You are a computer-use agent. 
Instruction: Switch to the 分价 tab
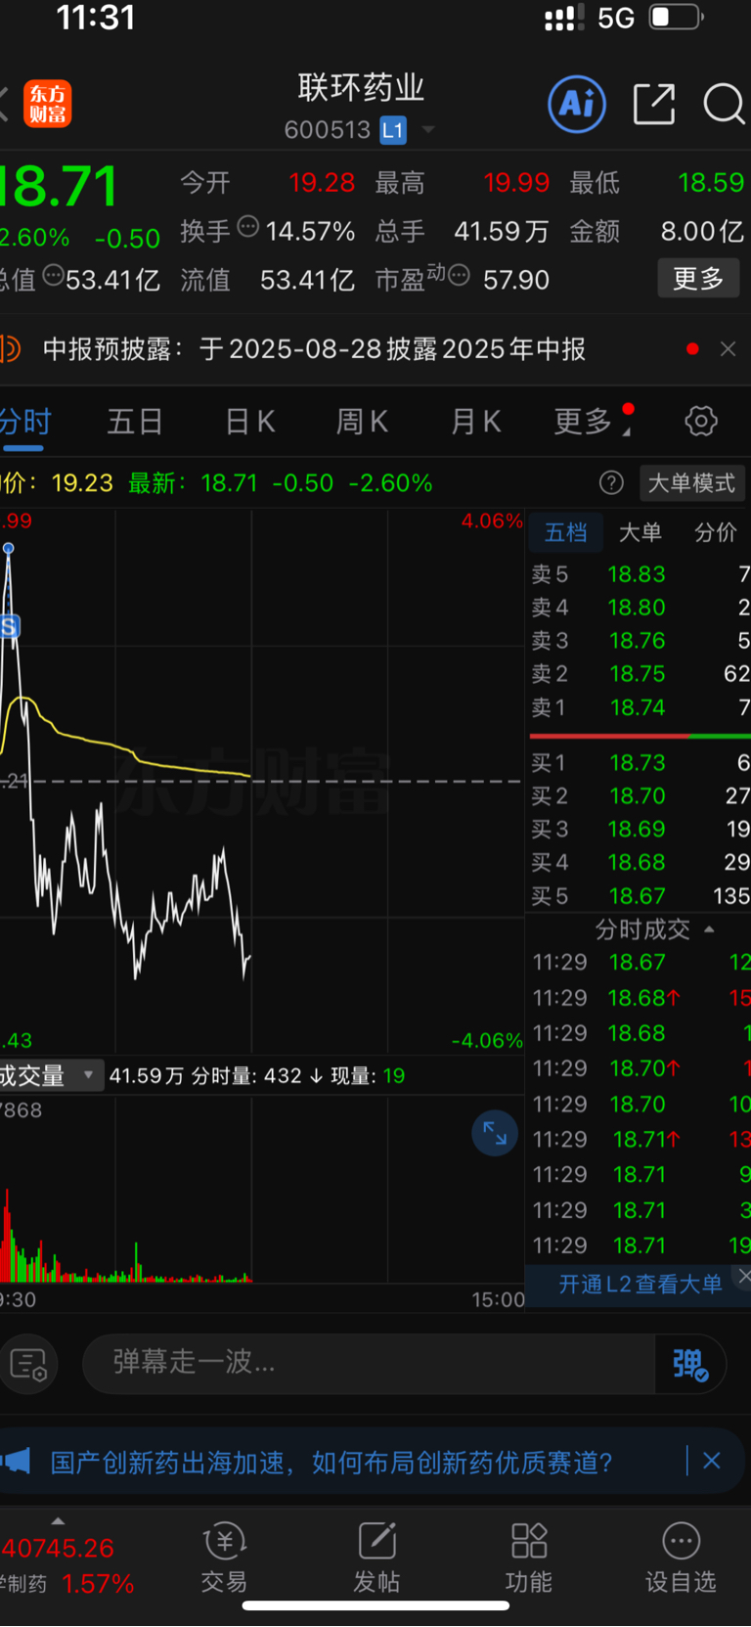tap(716, 532)
